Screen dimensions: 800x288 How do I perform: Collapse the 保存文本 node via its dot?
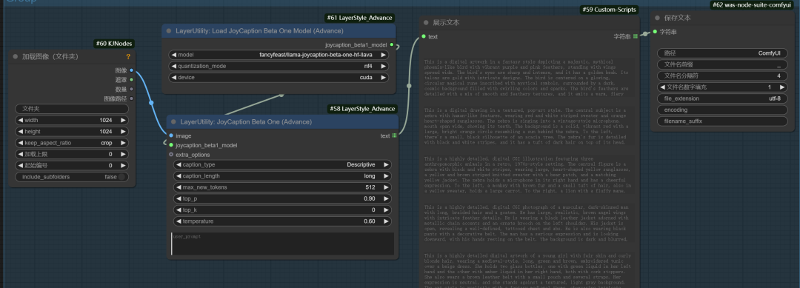point(657,18)
